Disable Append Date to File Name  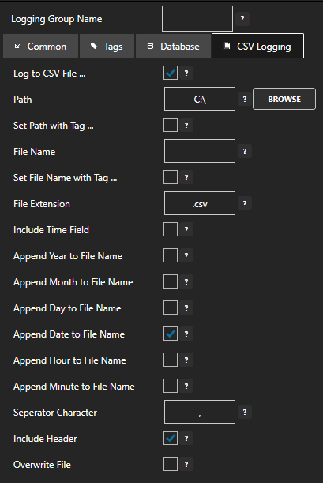(171, 334)
